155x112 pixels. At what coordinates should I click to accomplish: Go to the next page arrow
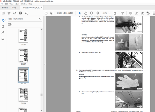[x=52, y=13]
